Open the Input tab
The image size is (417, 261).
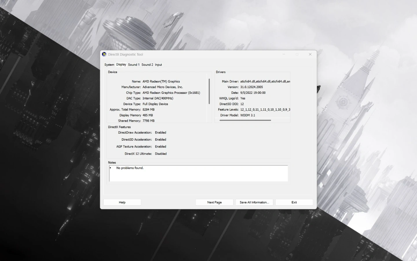coord(158,65)
